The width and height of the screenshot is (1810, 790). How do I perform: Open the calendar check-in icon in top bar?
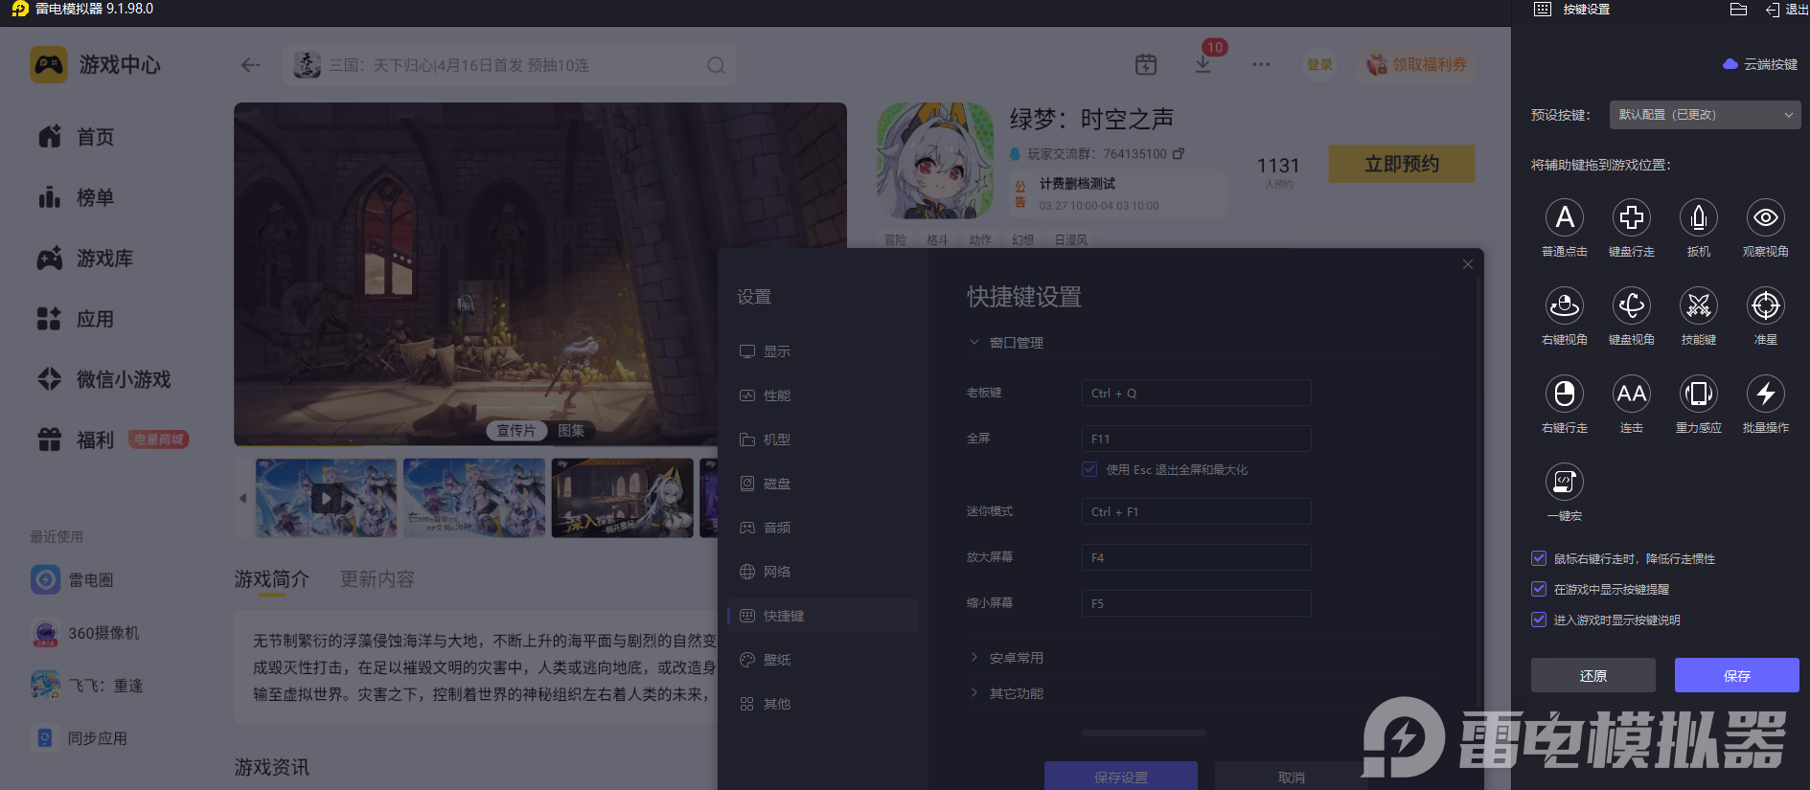pos(1146,64)
